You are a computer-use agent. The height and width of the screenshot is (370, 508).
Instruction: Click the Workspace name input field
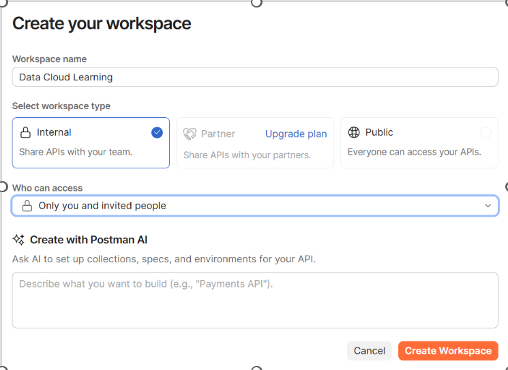255,77
